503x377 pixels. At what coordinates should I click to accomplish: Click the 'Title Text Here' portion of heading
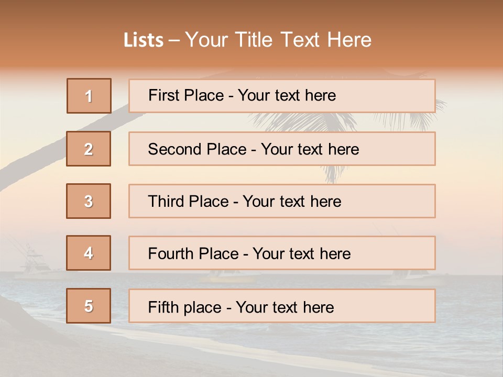coord(303,40)
